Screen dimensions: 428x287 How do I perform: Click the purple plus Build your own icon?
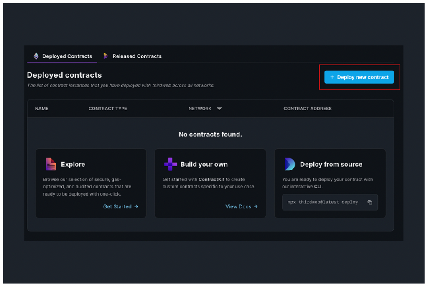tap(170, 164)
